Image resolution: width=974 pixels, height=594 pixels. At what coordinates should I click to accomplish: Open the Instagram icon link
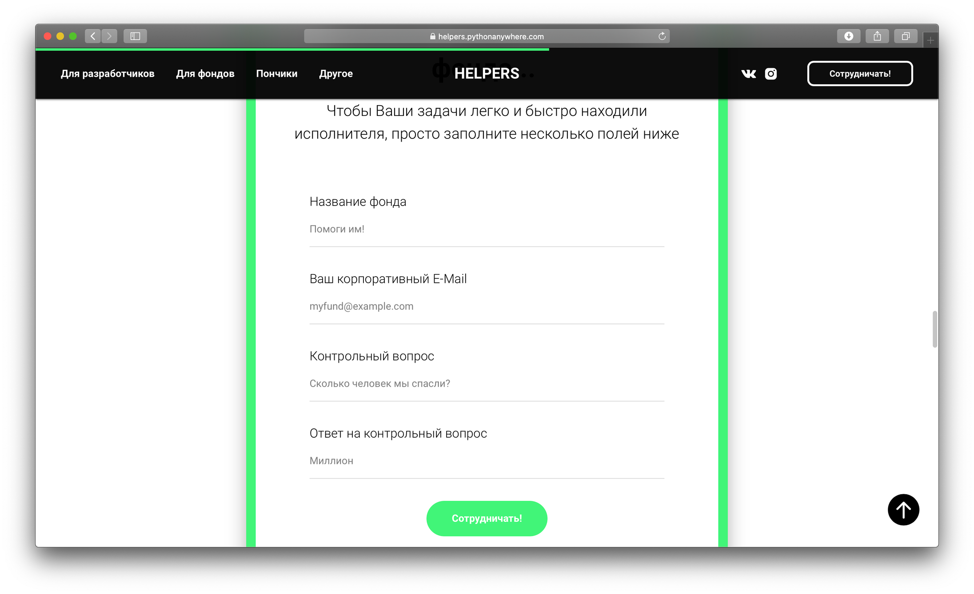771,74
